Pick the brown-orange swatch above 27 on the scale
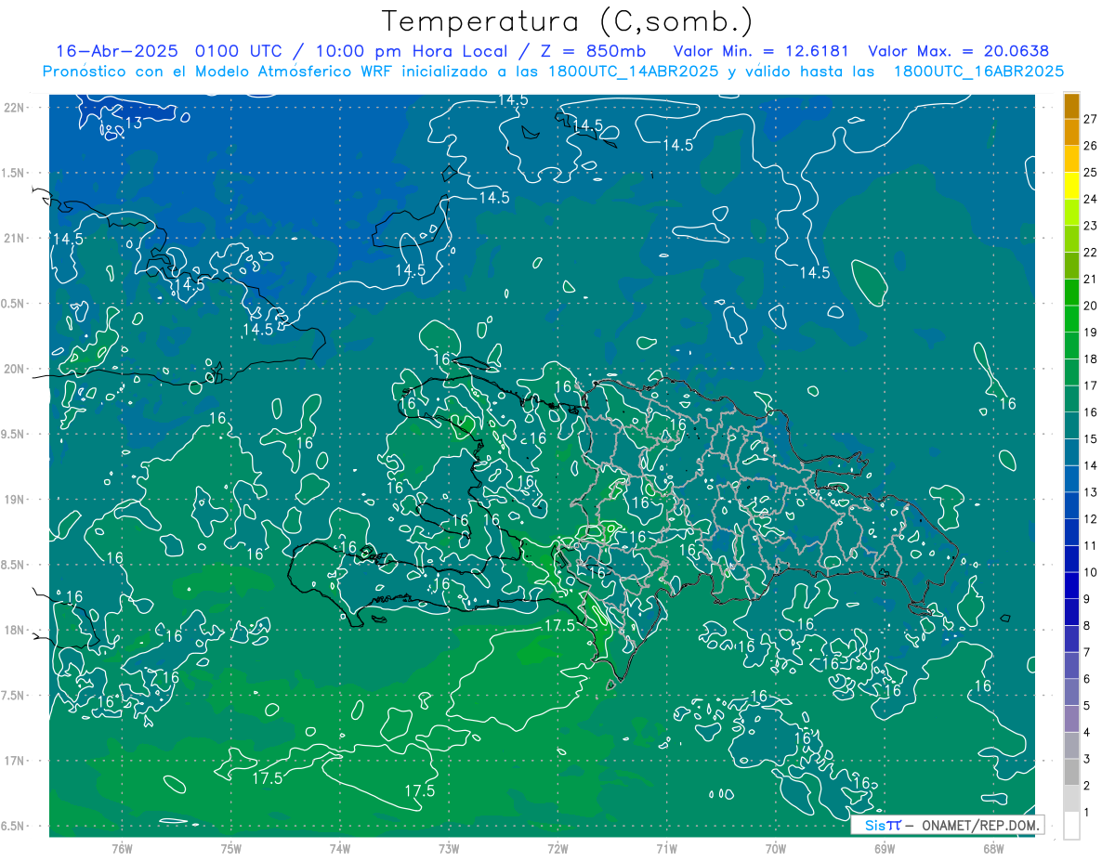The width and height of the screenshot is (1115, 861). (1071, 105)
